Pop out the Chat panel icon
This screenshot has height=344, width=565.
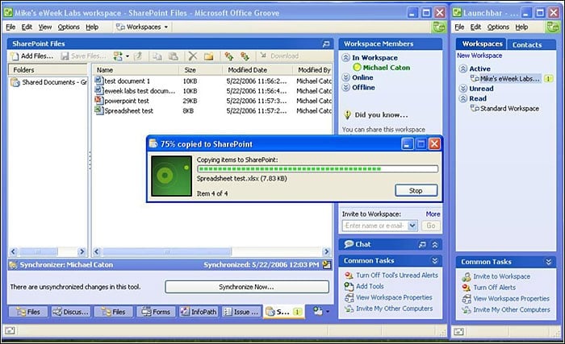(422, 245)
